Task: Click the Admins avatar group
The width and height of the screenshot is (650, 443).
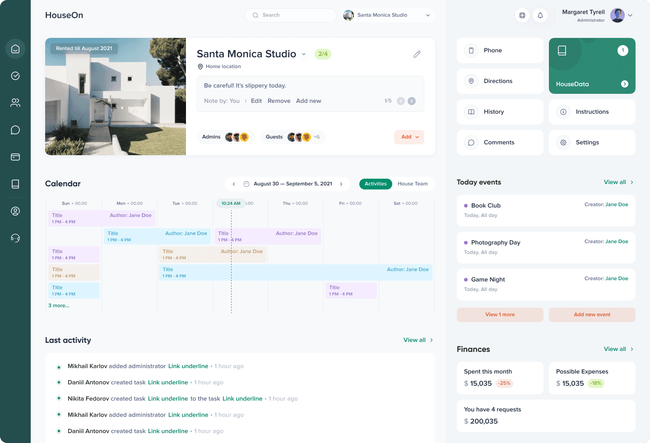Action: click(237, 137)
